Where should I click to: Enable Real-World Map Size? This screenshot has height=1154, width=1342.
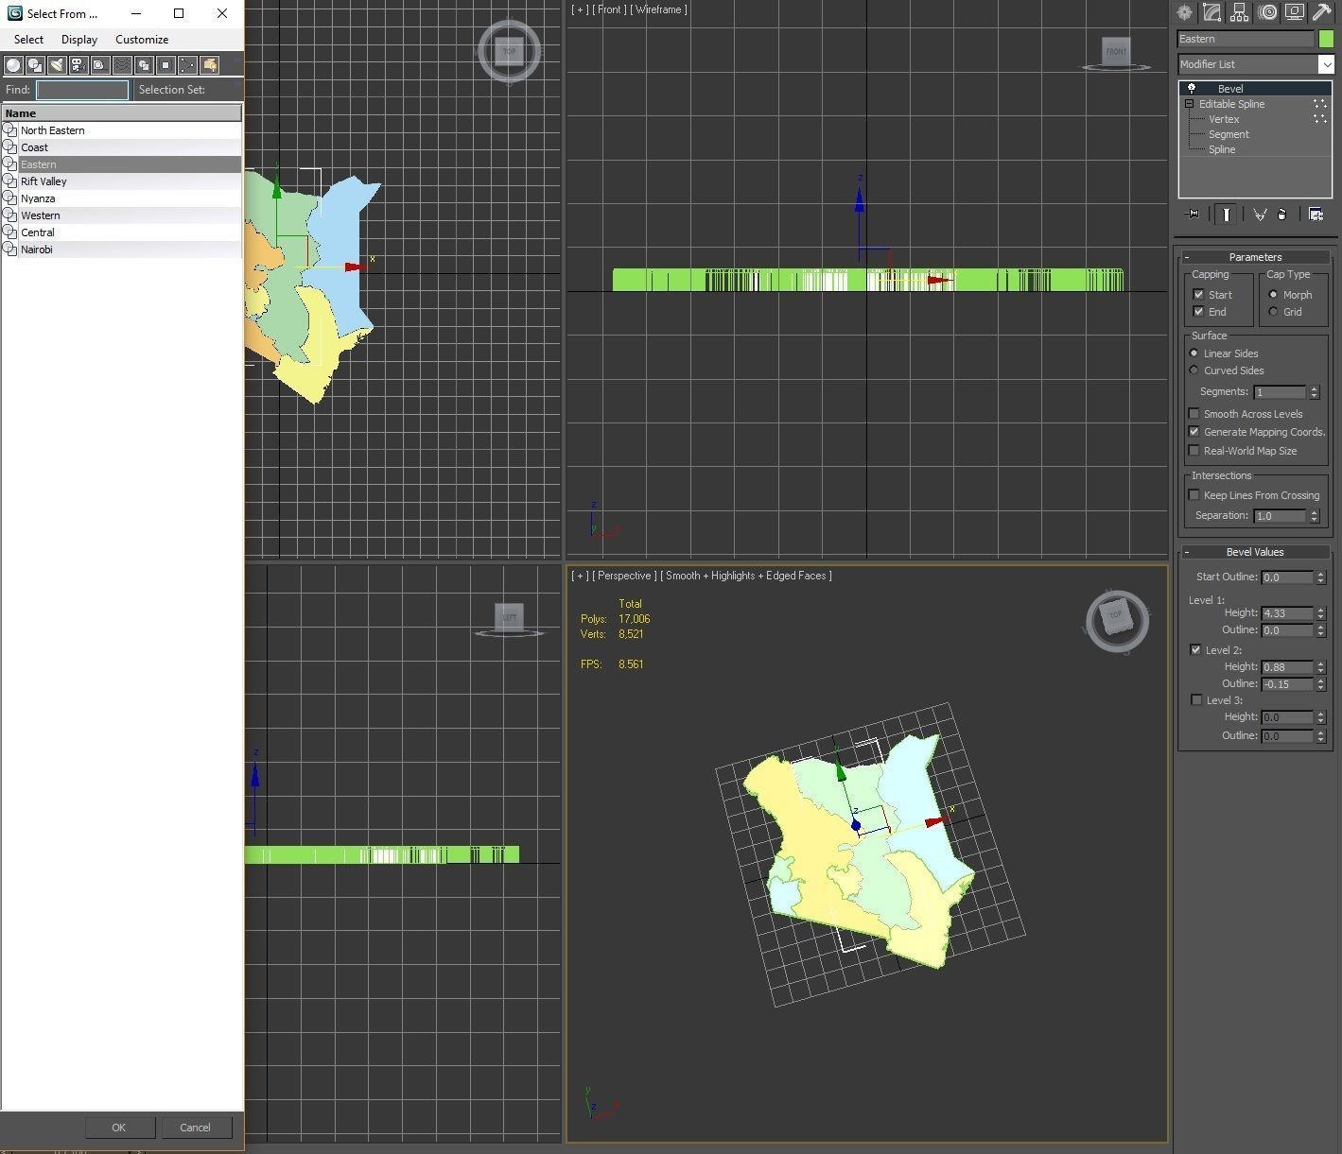(x=1194, y=451)
